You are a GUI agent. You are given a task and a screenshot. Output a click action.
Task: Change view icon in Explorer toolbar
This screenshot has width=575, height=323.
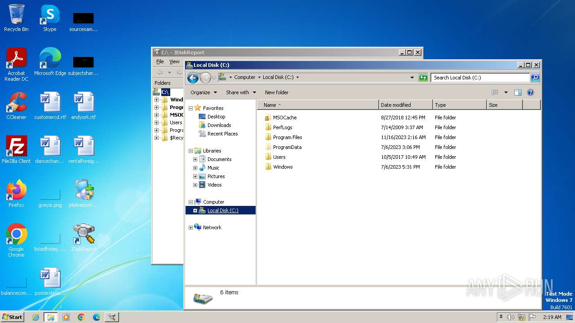(495, 92)
